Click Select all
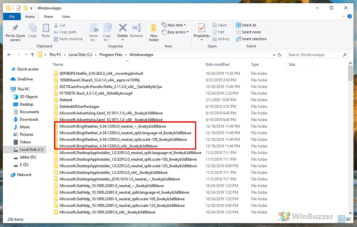 (246, 25)
